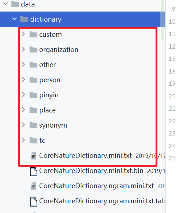The height and width of the screenshot is (213, 179).
Task: Click the other folder icon
Action: pyautogui.click(x=33, y=65)
